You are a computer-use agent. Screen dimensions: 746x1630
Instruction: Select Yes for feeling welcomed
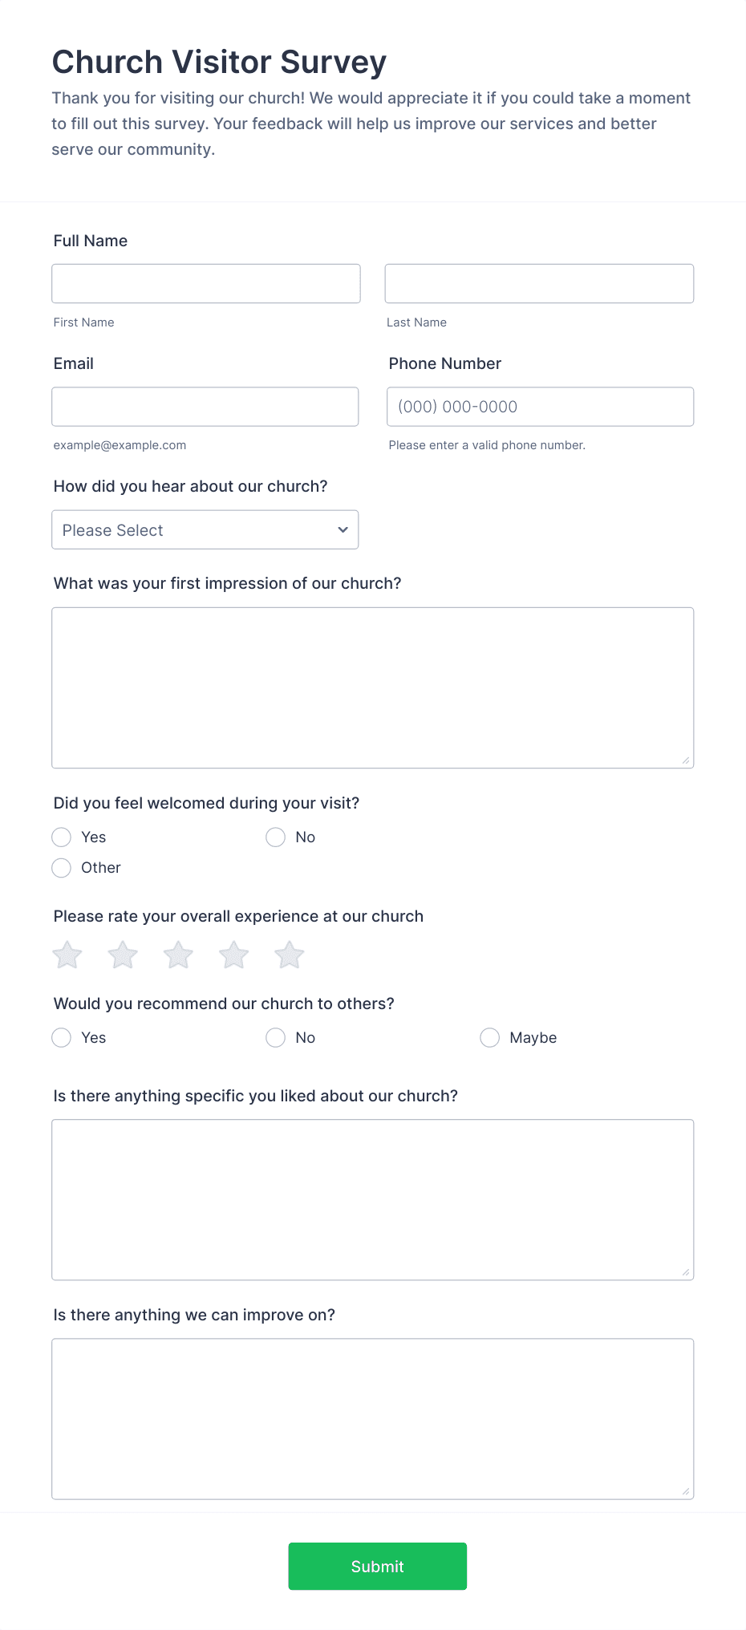coord(61,837)
